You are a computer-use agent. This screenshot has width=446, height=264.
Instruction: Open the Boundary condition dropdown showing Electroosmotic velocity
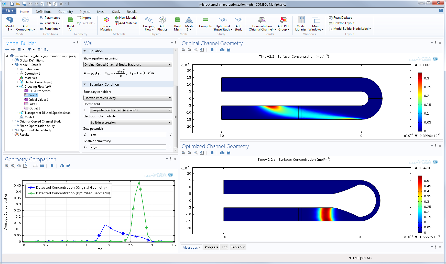(x=128, y=98)
